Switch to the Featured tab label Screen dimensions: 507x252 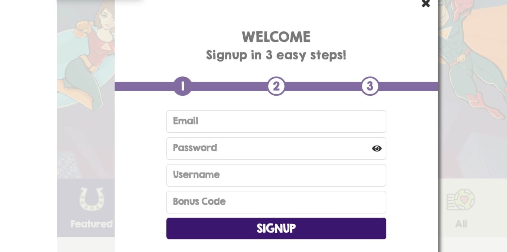(92, 224)
